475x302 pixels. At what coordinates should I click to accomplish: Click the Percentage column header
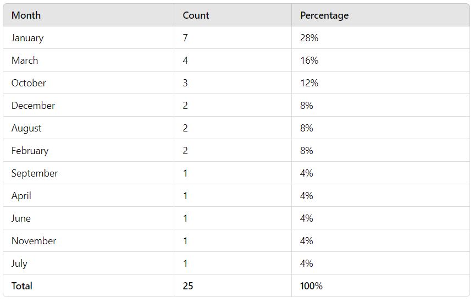point(324,15)
